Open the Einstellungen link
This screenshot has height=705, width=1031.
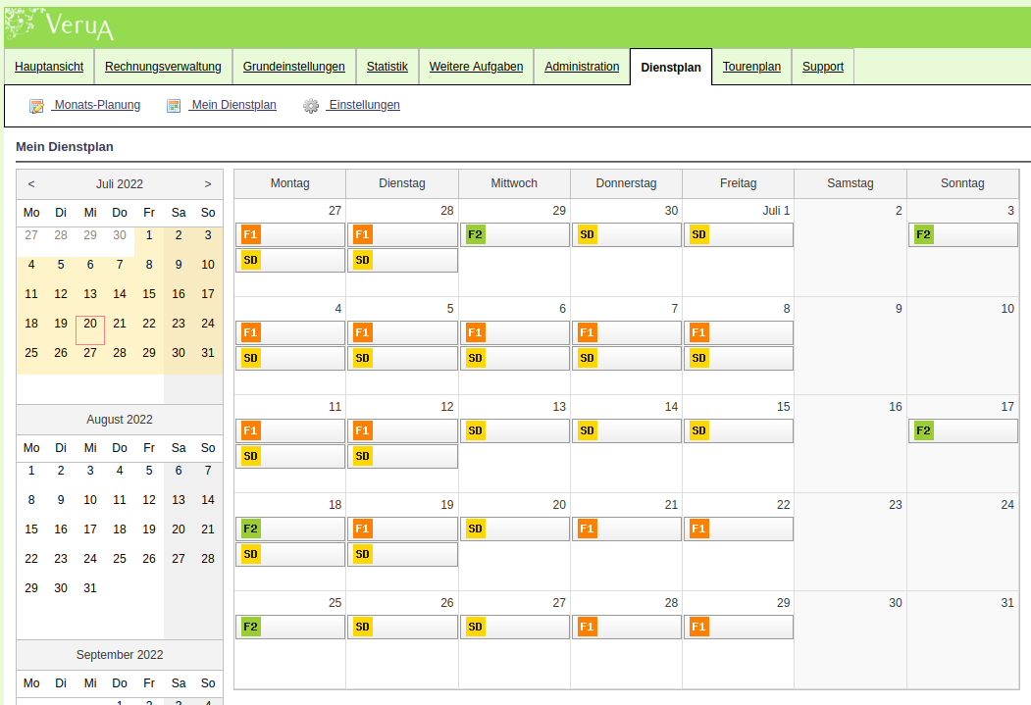click(x=363, y=105)
